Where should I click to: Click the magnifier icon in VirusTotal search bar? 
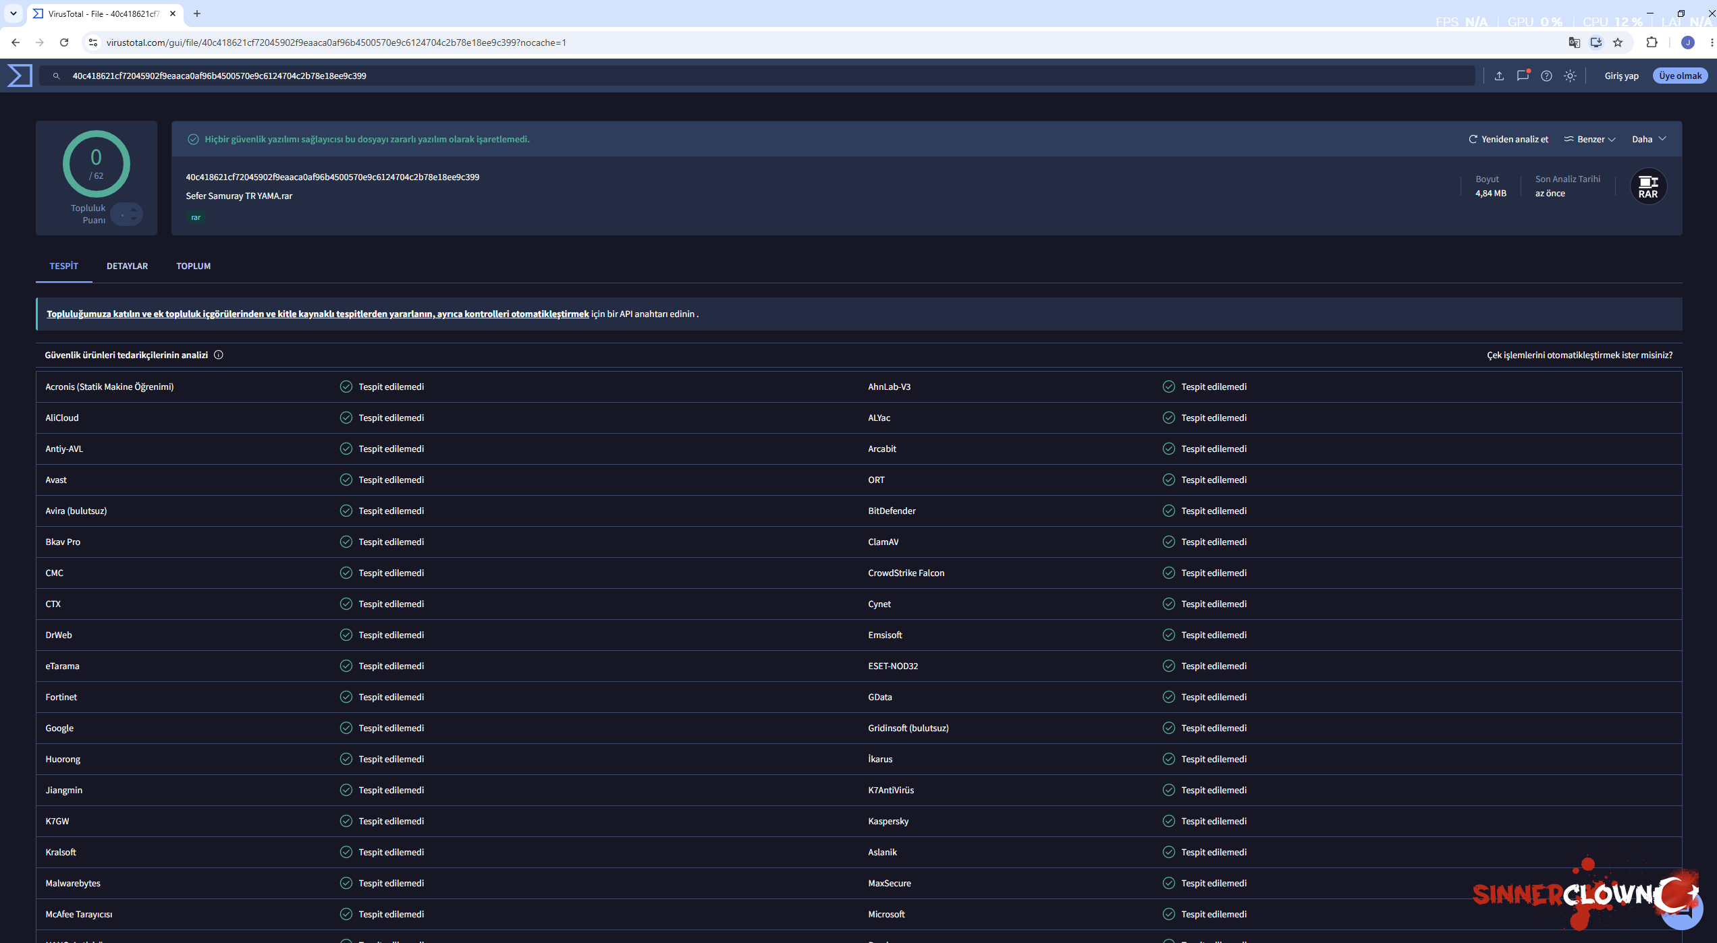pos(57,76)
